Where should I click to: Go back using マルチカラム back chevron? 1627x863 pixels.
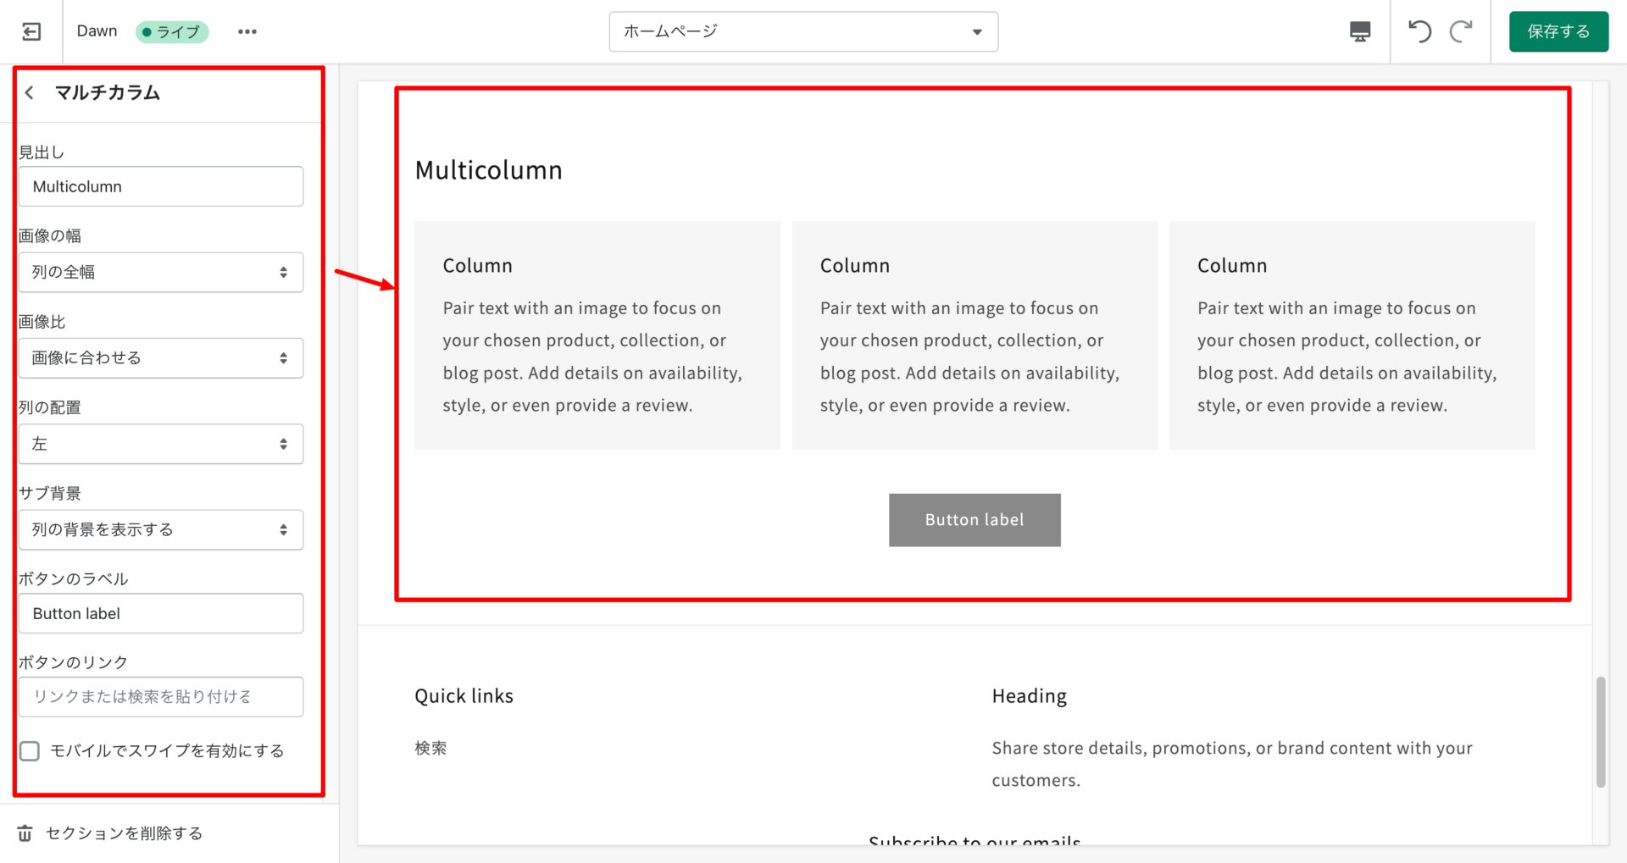coord(30,93)
